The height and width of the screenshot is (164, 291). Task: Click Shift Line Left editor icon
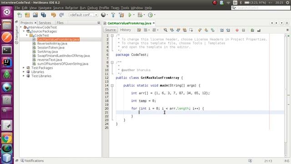(x=222, y=30)
